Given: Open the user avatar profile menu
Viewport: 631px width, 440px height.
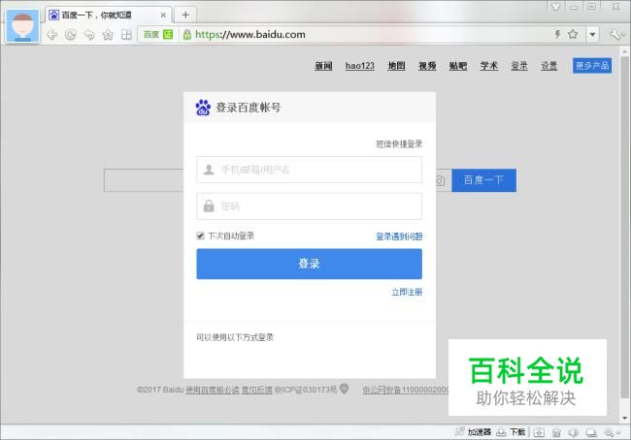Looking at the screenshot, I should point(23,26).
